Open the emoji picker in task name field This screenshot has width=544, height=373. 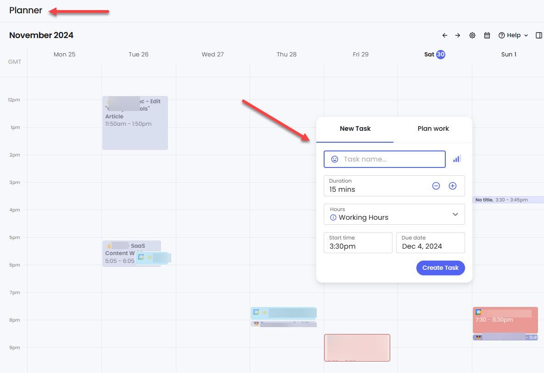point(335,159)
